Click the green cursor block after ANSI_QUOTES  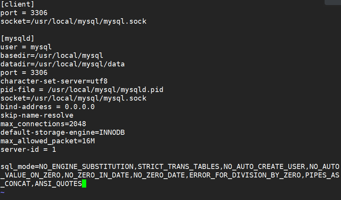(84, 184)
